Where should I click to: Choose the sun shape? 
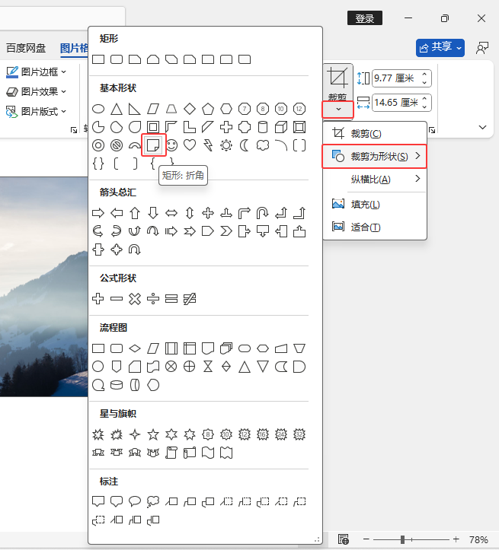(226, 145)
